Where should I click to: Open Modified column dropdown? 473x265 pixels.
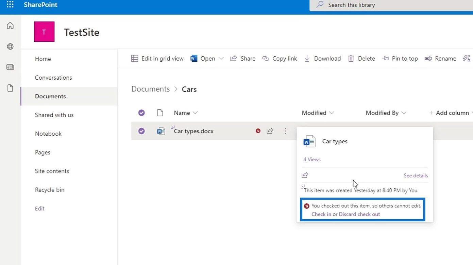click(x=318, y=113)
